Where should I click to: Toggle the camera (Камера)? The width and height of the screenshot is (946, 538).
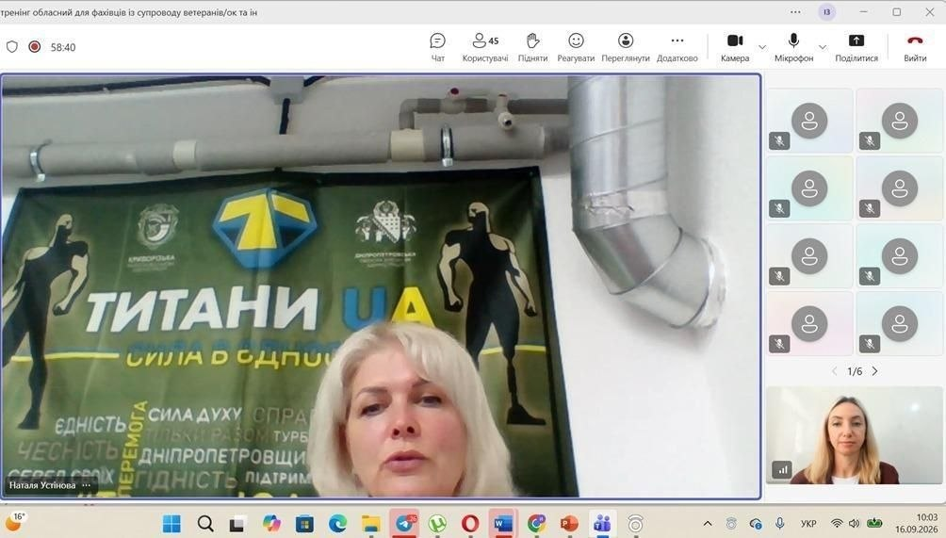[735, 47]
